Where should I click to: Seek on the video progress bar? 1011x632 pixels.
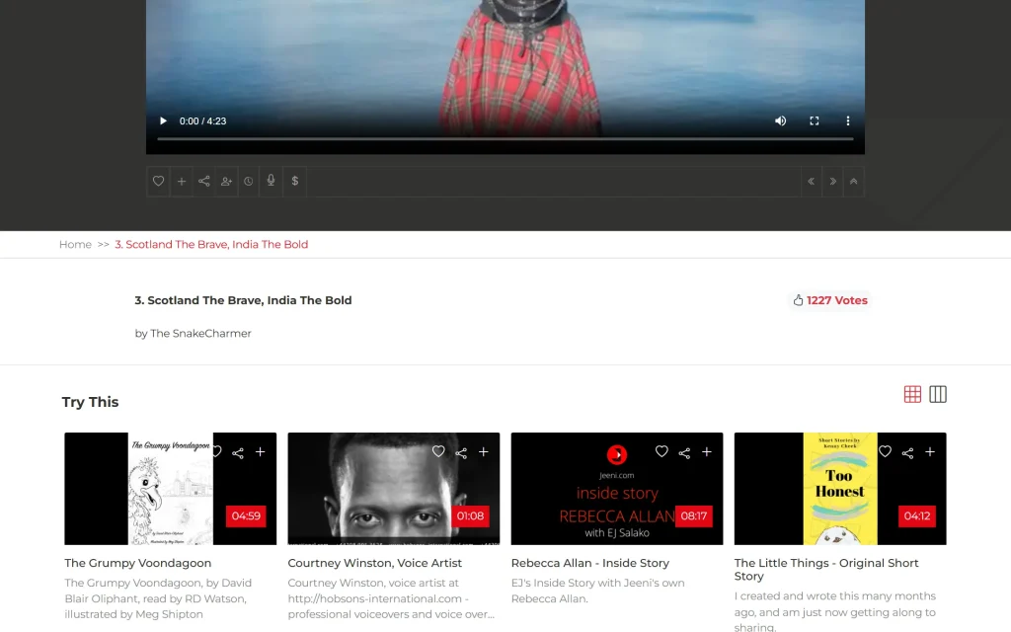(505, 138)
